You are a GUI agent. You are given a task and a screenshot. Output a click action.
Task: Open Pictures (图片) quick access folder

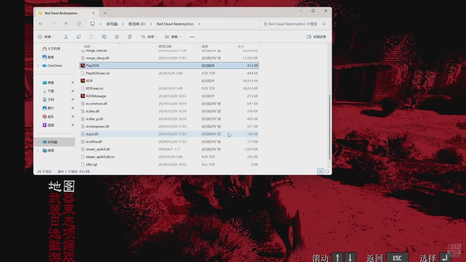tap(48, 108)
